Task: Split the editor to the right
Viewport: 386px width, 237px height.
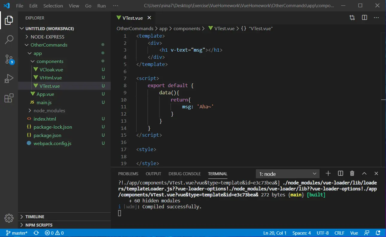Action: (x=364, y=18)
